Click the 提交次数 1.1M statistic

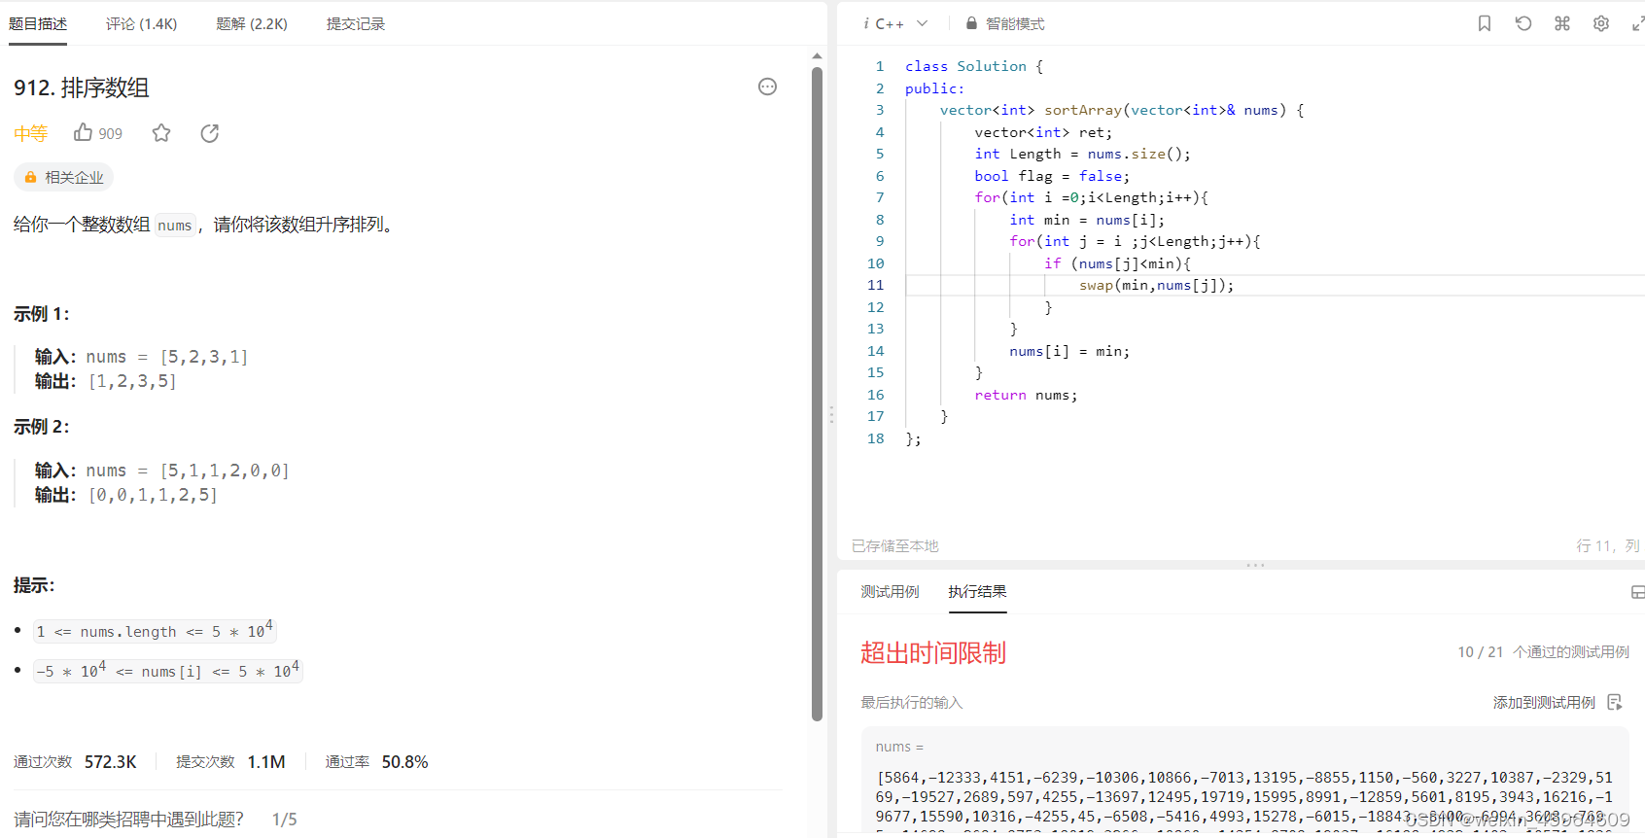pos(230,762)
